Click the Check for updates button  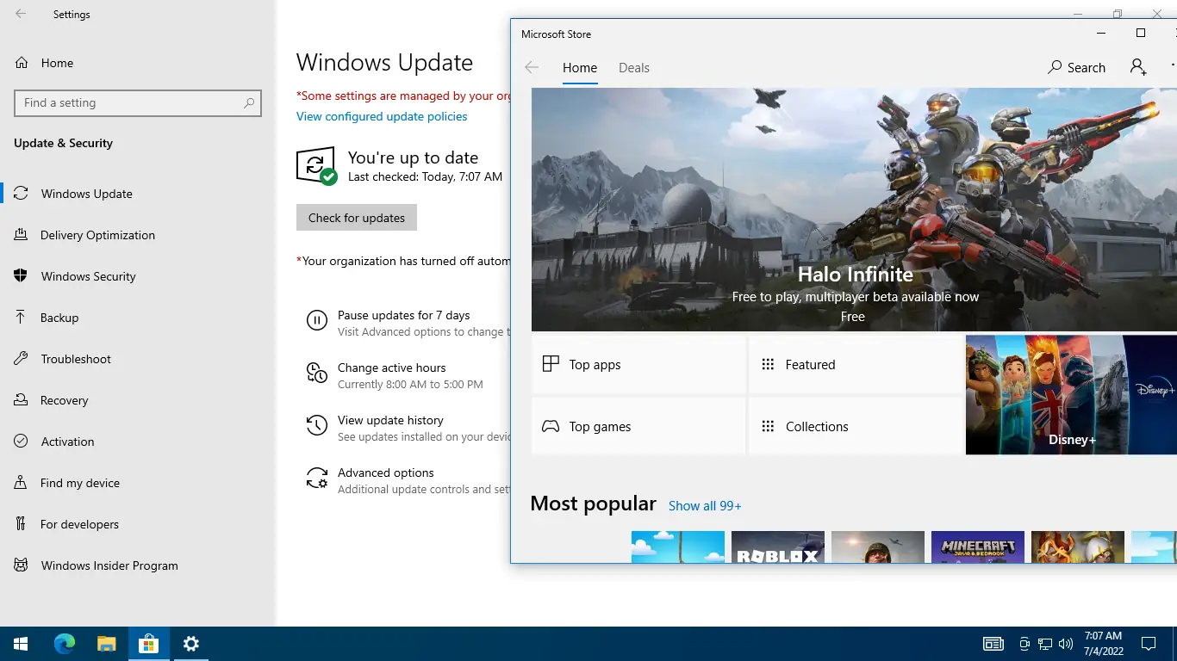pyautogui.click(x=357, y=218)
